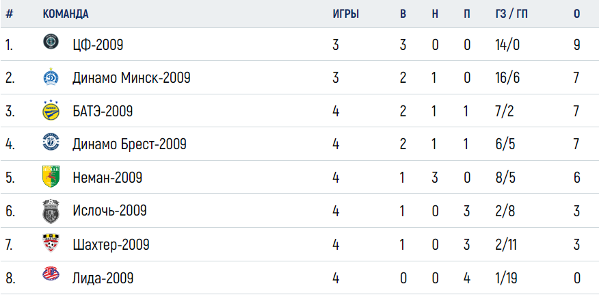Screen dimensions: 599x297
Task: Click the Шахтер-2009 team badge
Action: (x=51, y=243)
